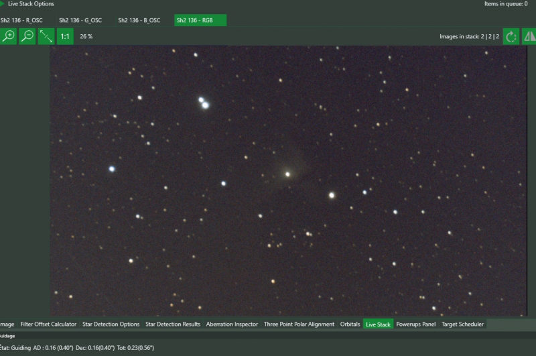Select the Sh2 136 - RGB tab

pyautogui.click(x=200, y=20)
